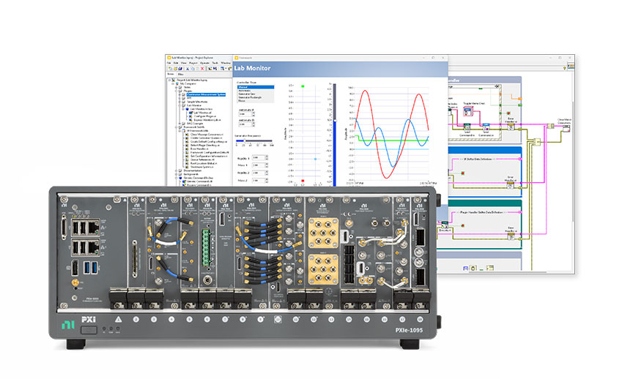Open the File menu in Project Explorer
Viewport: 633px width, 379px height.
pos(169,63)
